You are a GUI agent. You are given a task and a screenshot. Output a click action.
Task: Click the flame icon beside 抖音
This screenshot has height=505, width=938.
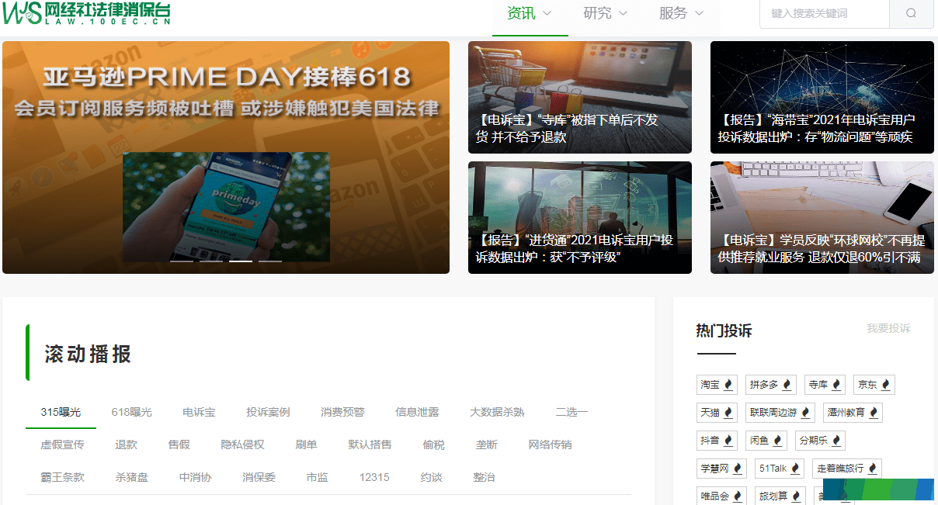coord(728,441)
